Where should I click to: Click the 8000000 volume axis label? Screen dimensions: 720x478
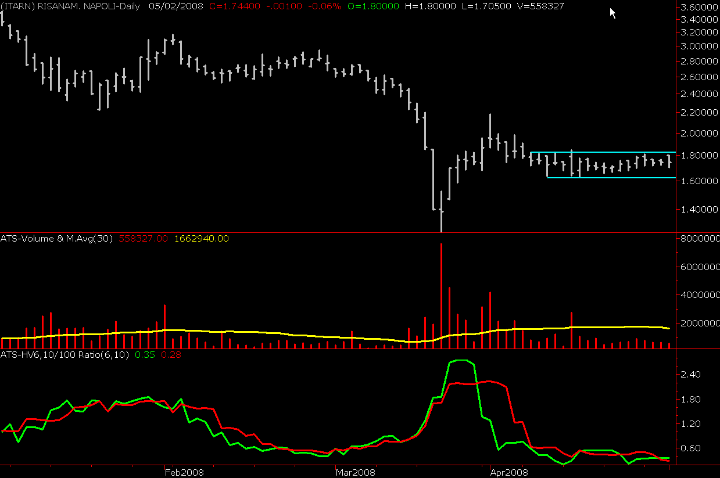pos(700,238)
